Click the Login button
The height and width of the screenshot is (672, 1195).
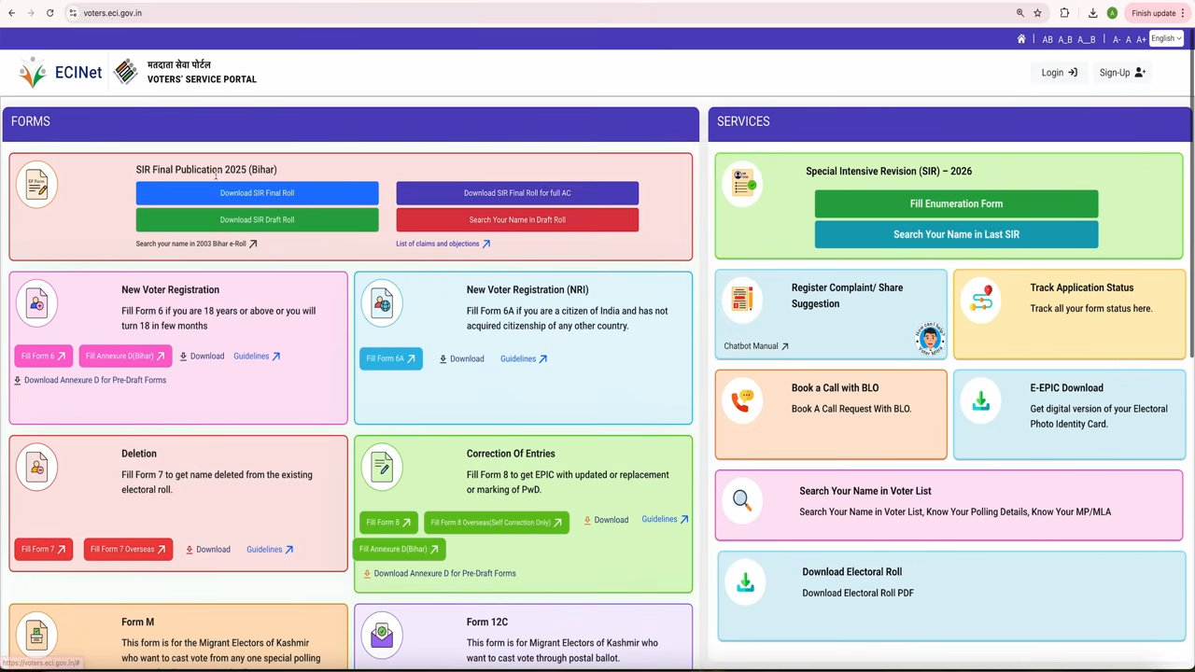pyautogui.click(x=1059, y=73)
